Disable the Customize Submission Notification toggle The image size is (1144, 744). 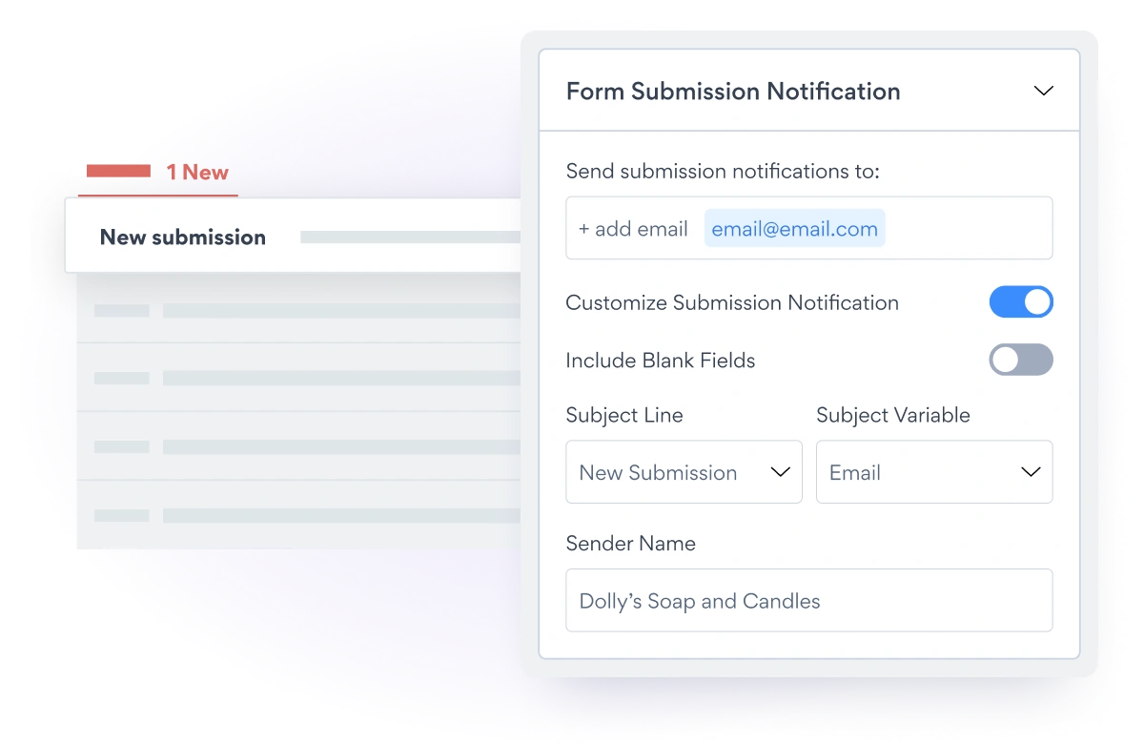(1020, 302)
